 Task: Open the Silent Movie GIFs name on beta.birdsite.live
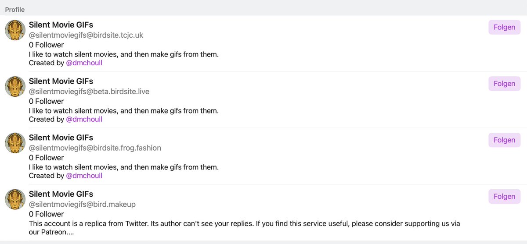click(61, 81)
